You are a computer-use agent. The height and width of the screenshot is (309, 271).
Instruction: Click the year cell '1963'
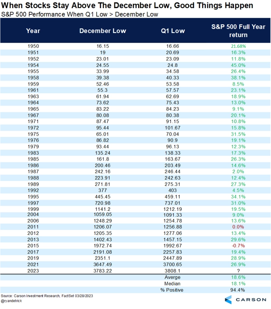point(33,96)
